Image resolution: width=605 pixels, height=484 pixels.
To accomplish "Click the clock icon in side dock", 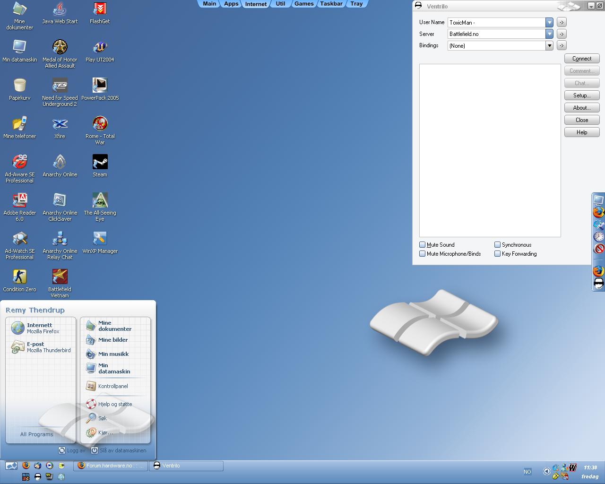I will (x=599, y=236).
